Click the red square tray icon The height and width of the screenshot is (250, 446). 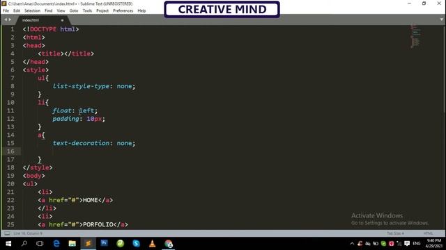click(x=392, y=244)
